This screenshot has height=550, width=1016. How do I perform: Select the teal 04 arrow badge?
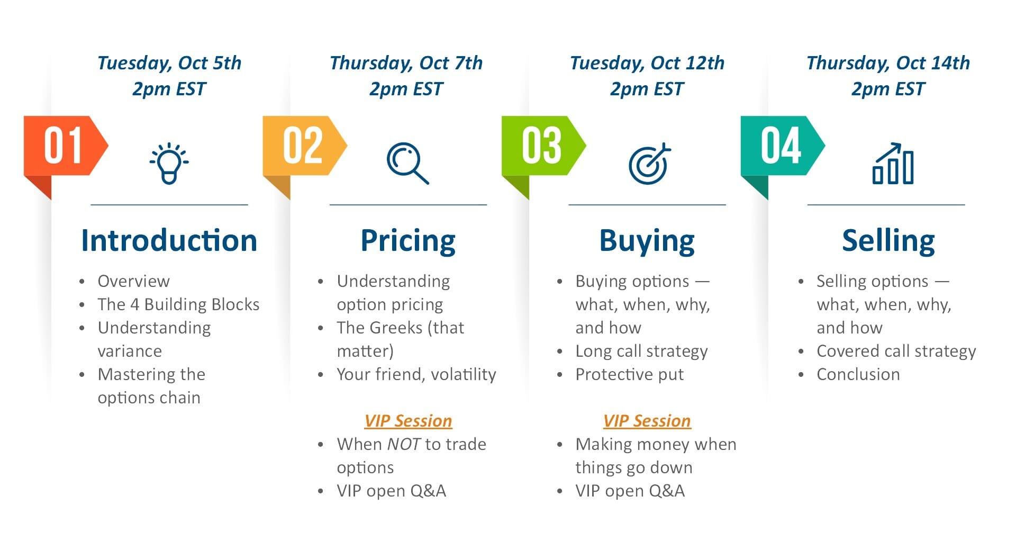pyautogui.click(x=781, y=146)
